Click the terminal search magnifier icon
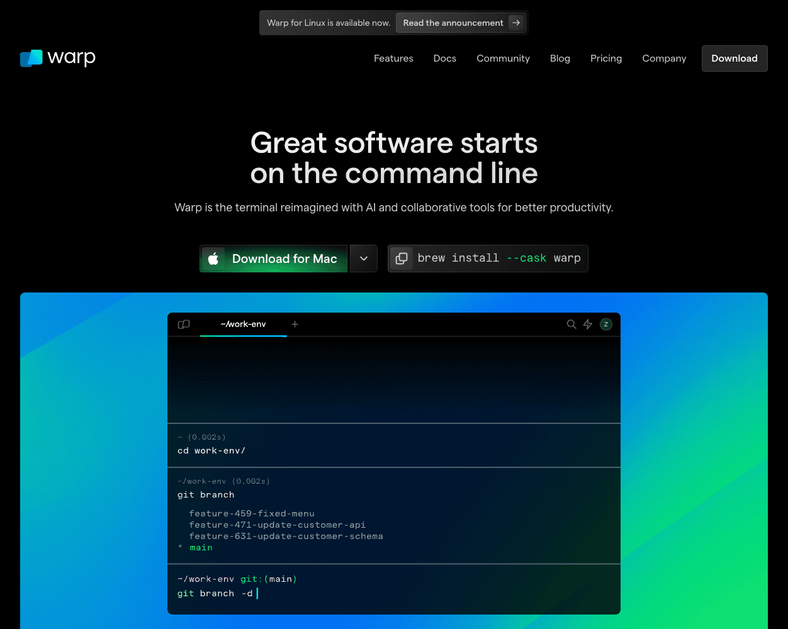Viewport: 788px width, 629px height. (x=571, y=325)
